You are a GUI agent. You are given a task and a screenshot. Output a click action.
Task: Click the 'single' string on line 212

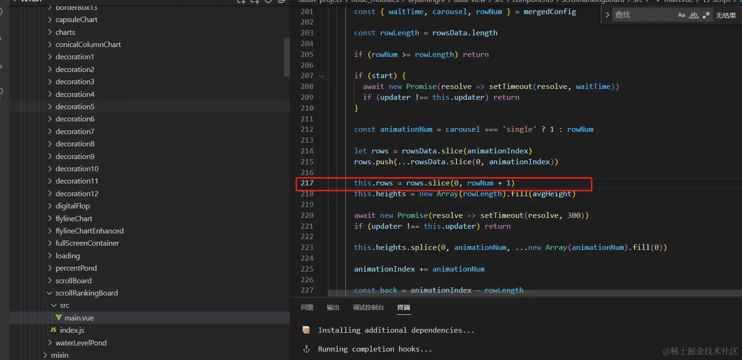pos(519,129)
